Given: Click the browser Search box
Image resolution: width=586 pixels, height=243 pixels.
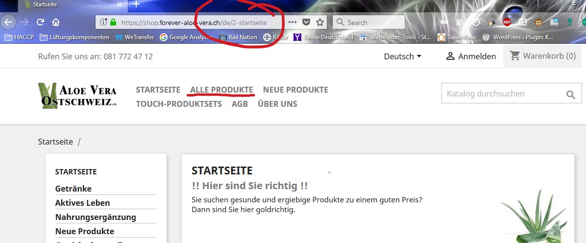Looking at the screenshot, I should [x=368, y=23].
